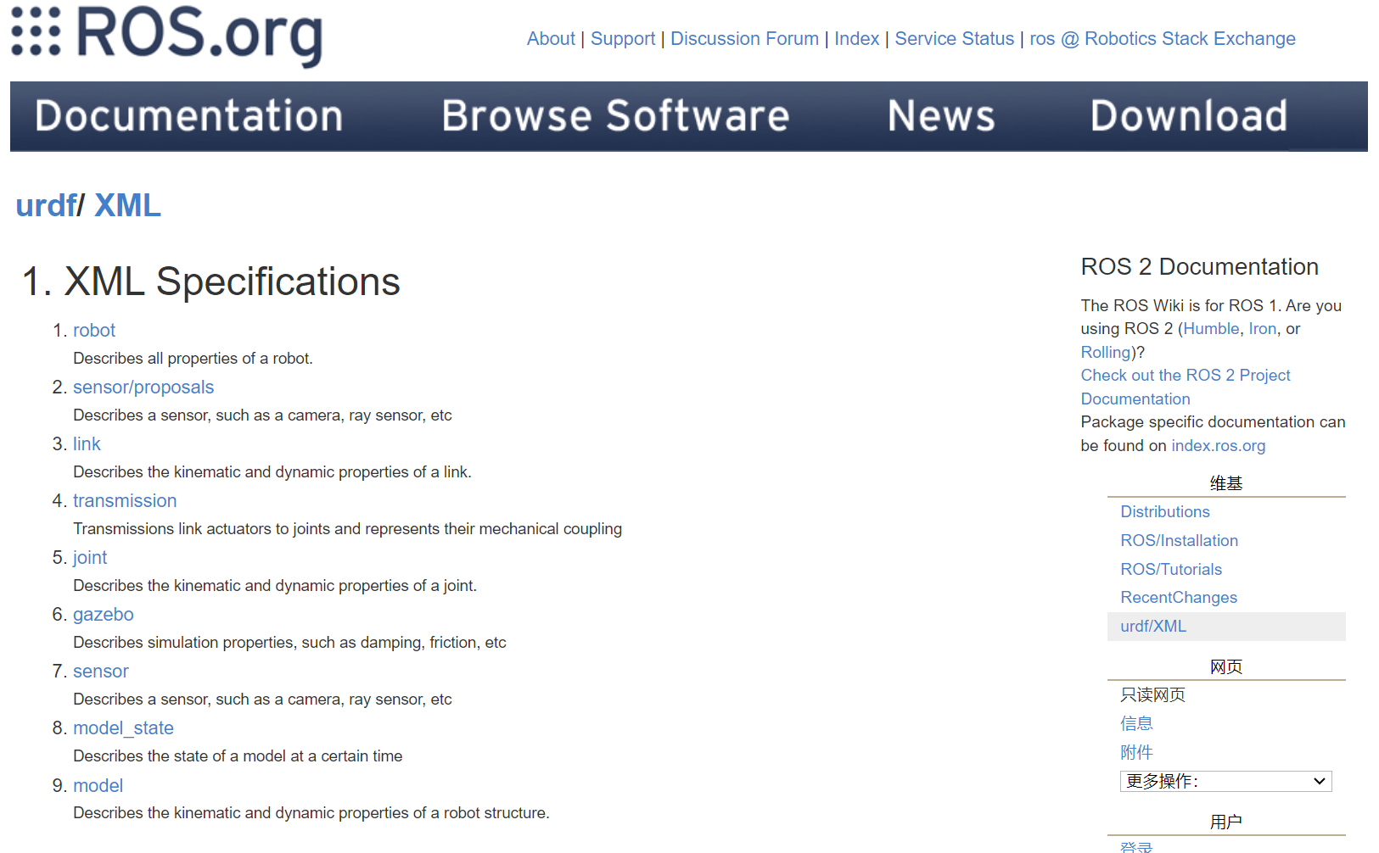Open the Documentation menu
The image size is (1379, 853).
coord(188,116)
